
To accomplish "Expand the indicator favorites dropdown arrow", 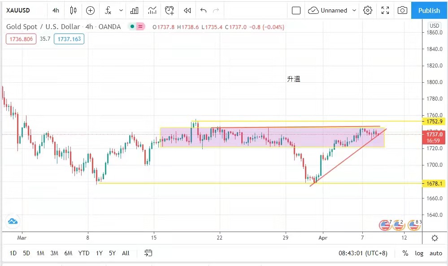I will (121, 10).
